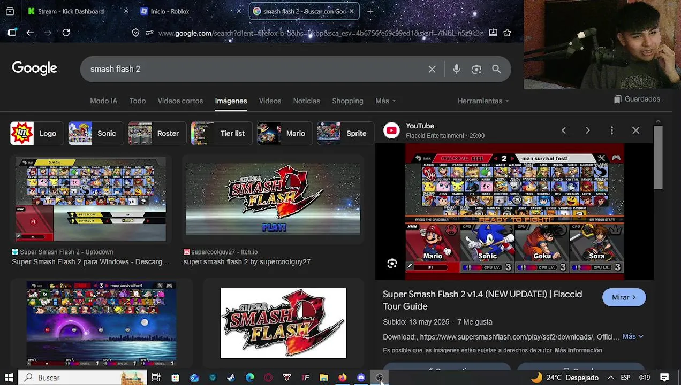Close the image preview panel
This screenshot has height=385, width=681.
click(x=636, y=130)
